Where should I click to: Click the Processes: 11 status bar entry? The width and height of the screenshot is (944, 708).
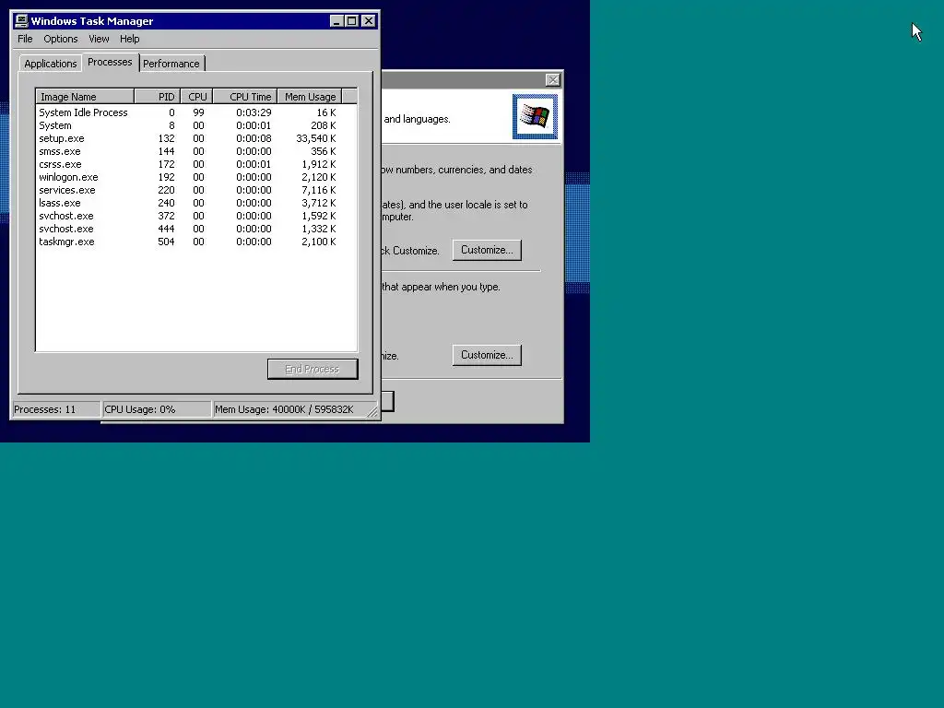[x=56, y=409]
